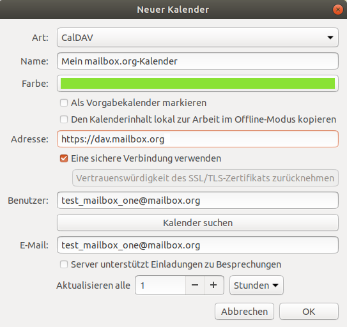Close the Neuer Kalender dialog
The width and height of the screenshot is (347, 327).
(337, 10)
